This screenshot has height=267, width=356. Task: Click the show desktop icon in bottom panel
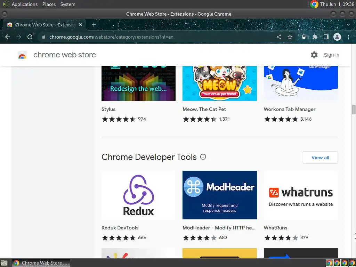coord(4,263)
